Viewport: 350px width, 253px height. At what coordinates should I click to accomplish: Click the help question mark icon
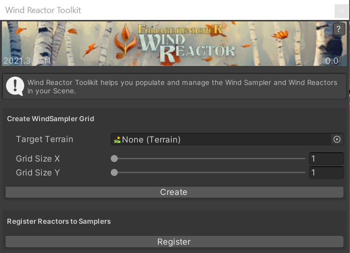(339, 30)
